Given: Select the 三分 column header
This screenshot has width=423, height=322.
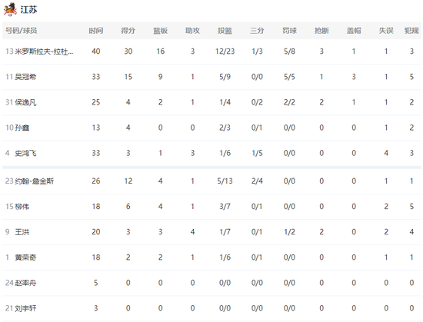Looking at the screenshot, I should tap(257, 31).
